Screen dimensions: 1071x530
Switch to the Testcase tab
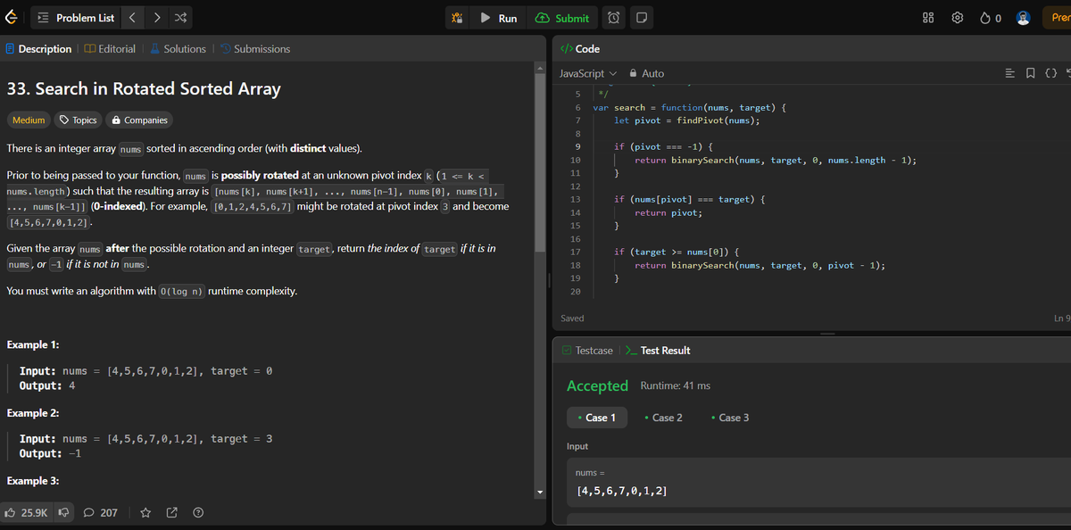(587, 351)
